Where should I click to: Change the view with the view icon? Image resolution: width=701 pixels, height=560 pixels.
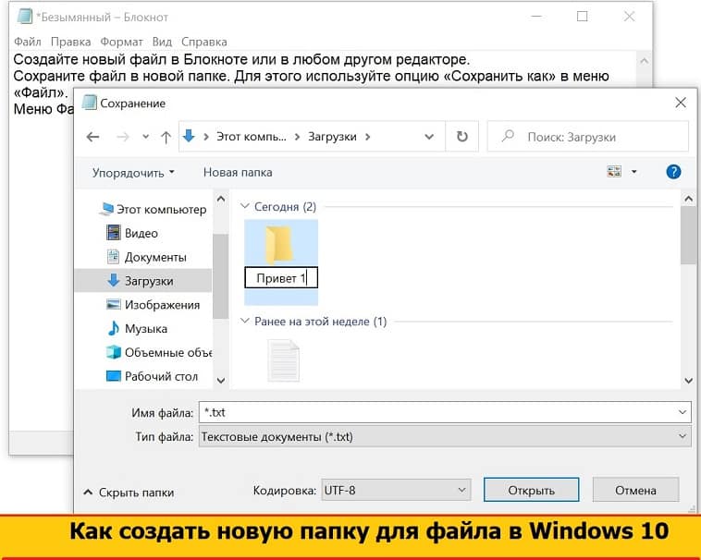(614, 172)
